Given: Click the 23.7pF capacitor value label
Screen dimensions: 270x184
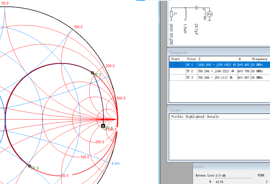Looking at the screenshot, I should tap(196, 29).
